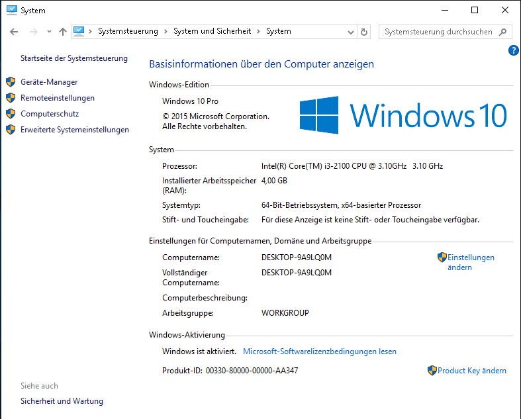Click the computer icon in address bar
Screen dimensions: 521x419
coord(79,32)
